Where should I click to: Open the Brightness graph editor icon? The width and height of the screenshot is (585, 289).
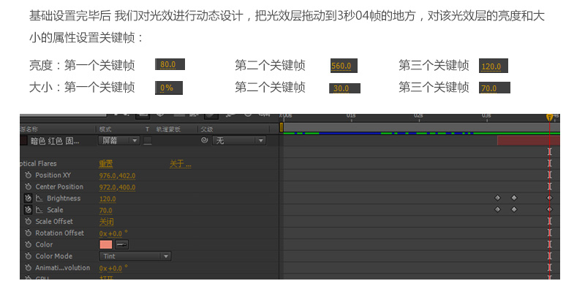click(39, 199)
